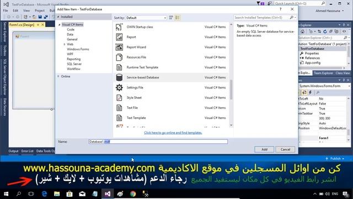The height and width of the screenshot is (199, 353).
Task: Click the template list vertical scrollbar
Action: [x=231, y=90]
